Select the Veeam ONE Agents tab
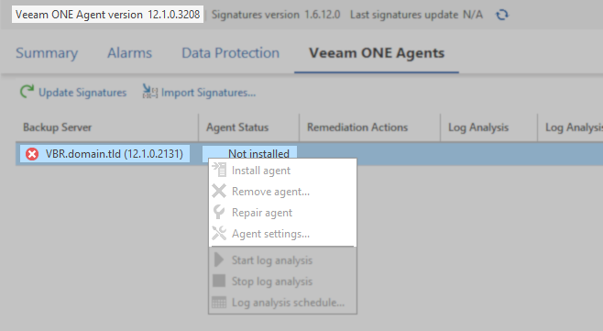Screen dimensions: 603x331 coord(377,53)
